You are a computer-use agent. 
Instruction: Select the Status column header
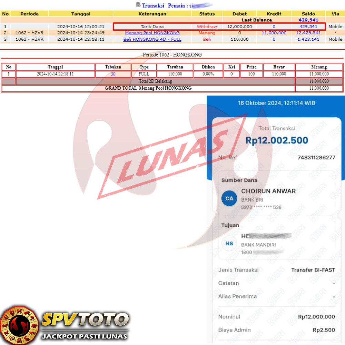[207, 14]
